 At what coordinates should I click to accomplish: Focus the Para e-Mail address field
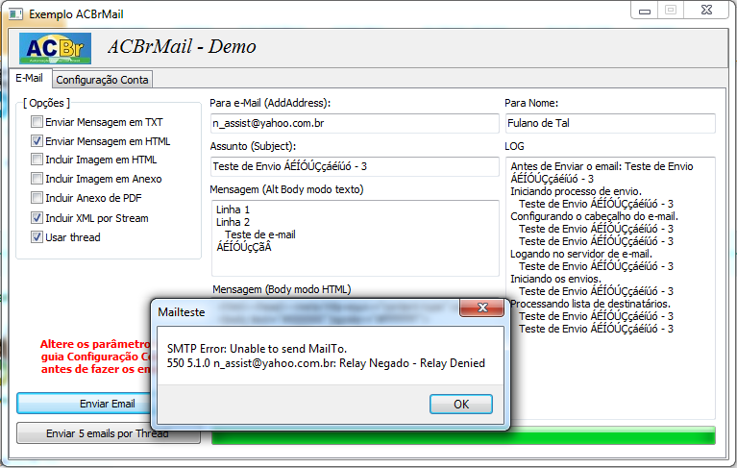(355, 123)
